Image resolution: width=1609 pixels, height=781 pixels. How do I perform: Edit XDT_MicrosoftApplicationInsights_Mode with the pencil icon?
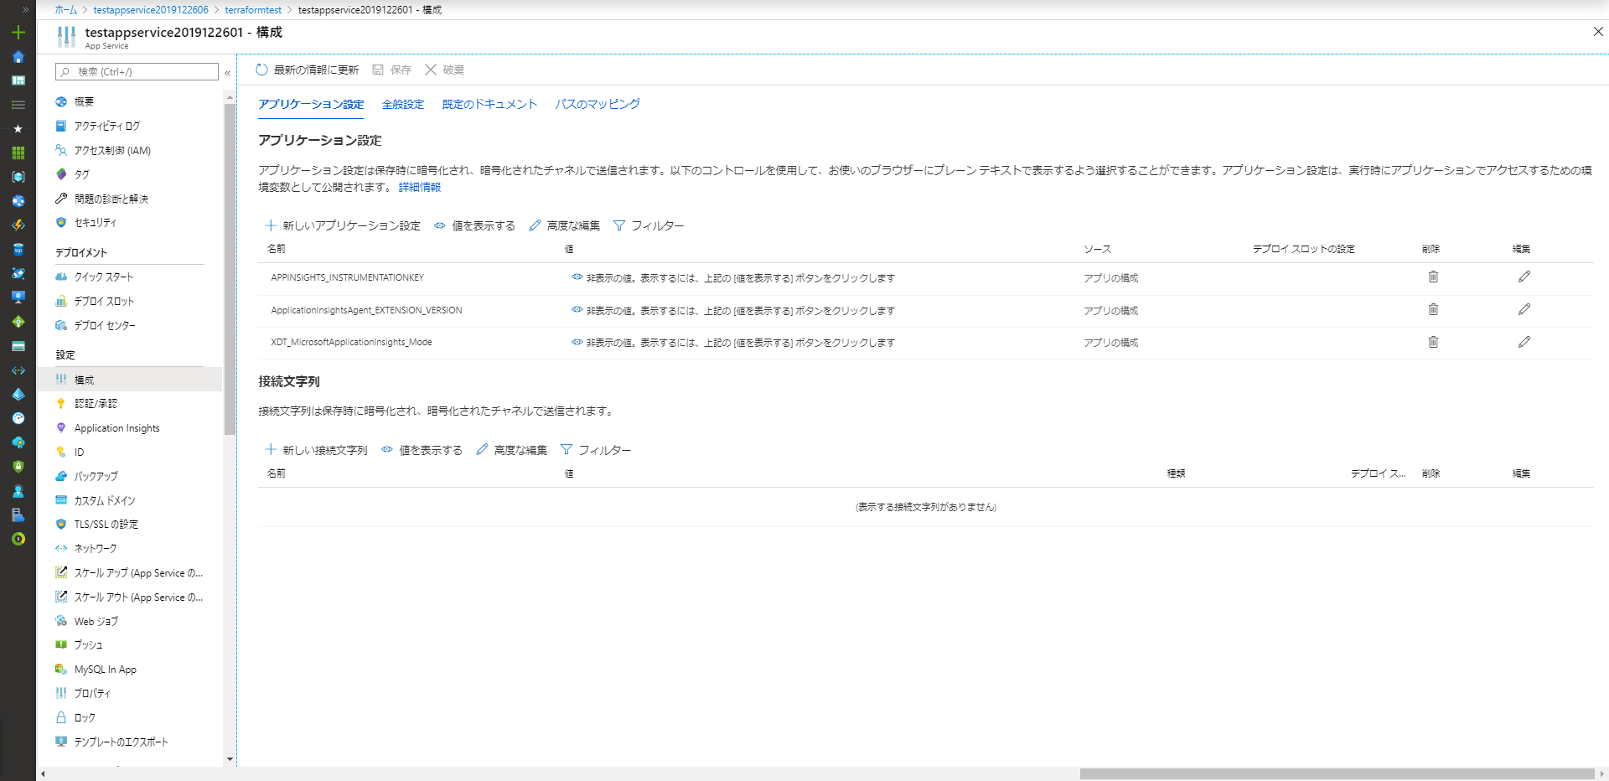coord(1524,342)
